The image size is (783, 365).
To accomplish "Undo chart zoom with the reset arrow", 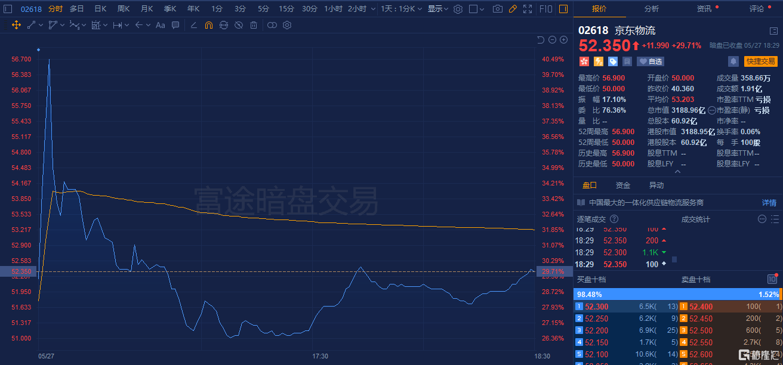I will (x=541, y=39).
